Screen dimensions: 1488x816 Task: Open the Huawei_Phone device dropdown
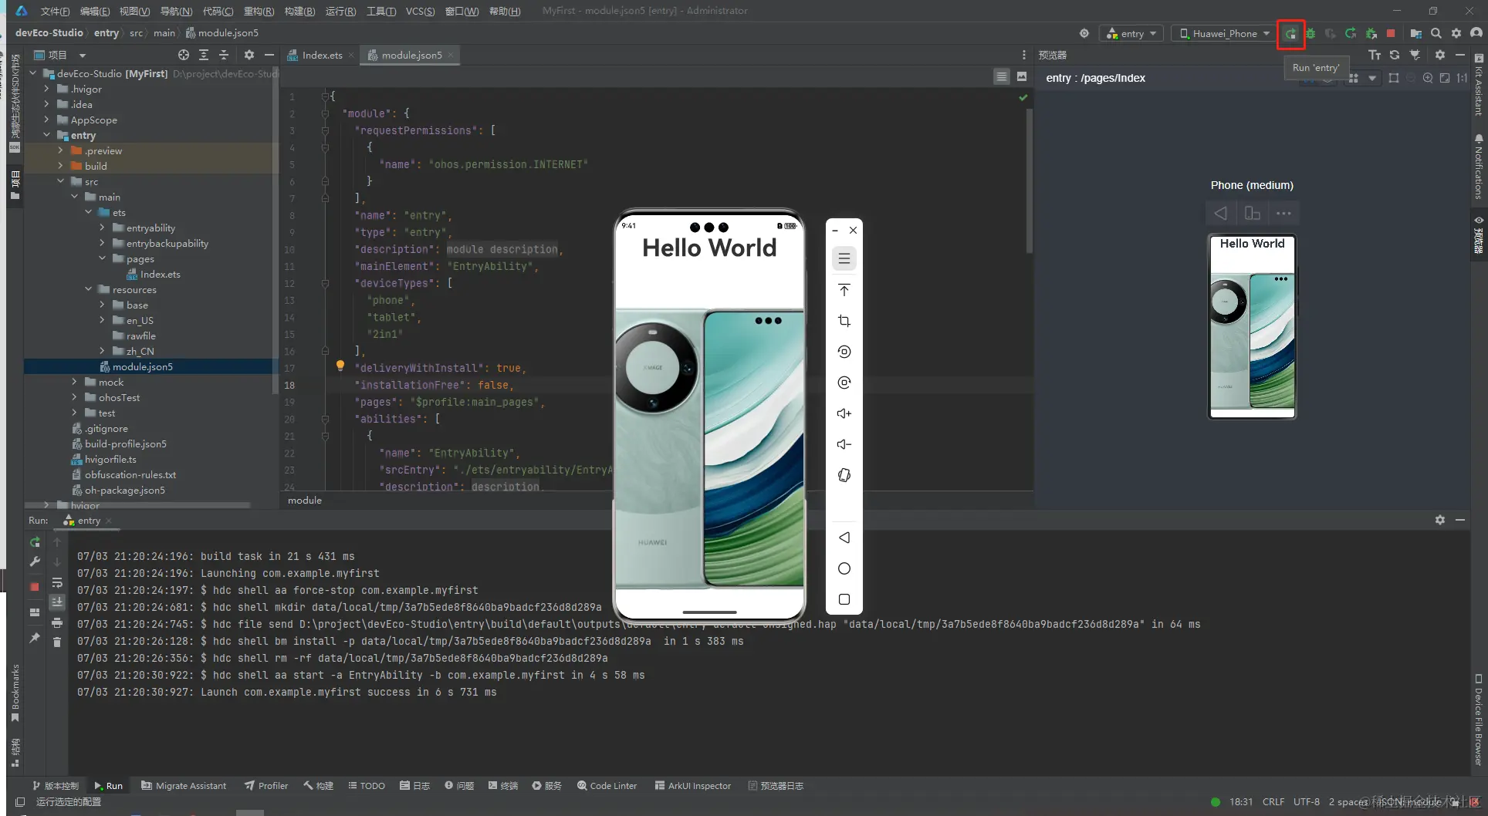click(x=1224, y=34)
